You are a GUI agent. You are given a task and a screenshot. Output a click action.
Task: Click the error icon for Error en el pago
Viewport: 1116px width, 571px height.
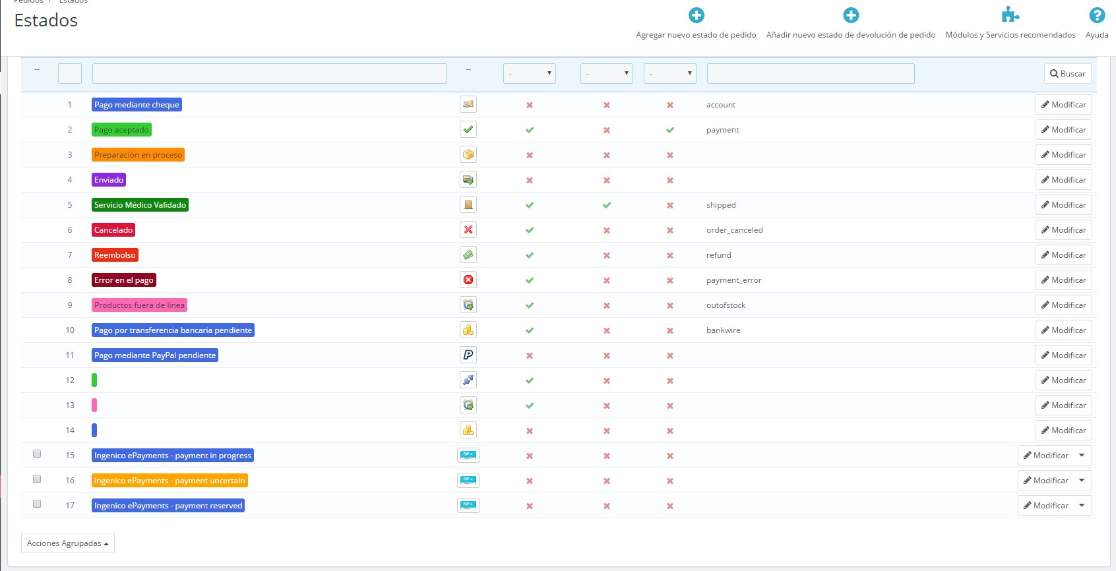click(x=468, y=280)
